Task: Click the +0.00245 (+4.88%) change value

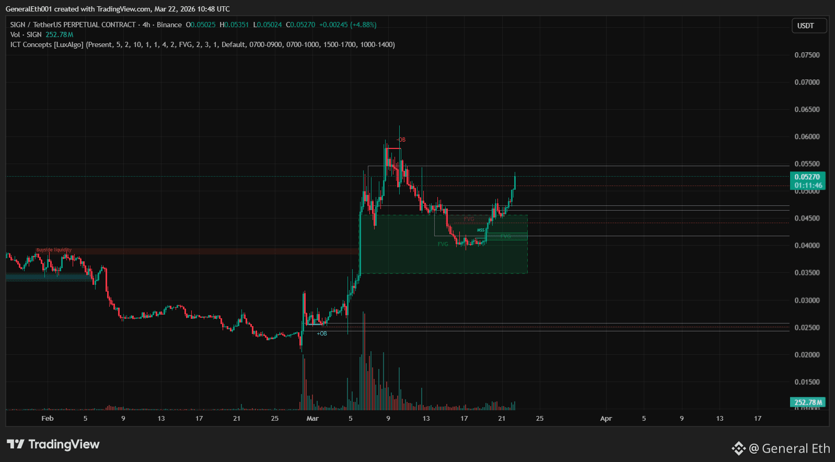Action: (x=348, y=25)
